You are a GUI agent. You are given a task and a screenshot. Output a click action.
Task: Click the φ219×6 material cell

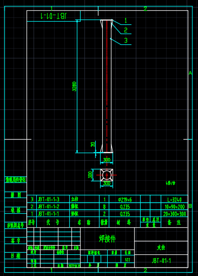click(125, 200)
